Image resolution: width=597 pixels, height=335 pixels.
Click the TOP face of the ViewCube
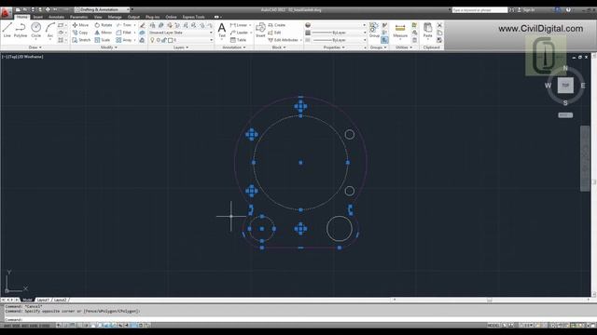click(565, 86)
